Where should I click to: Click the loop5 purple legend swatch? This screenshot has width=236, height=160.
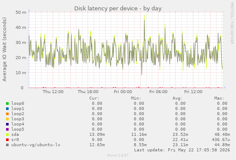pyautogui.click(x=7, y=129)
